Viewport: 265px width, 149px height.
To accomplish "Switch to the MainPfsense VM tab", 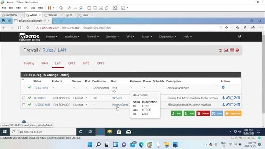I will click(x=11, y=15).
